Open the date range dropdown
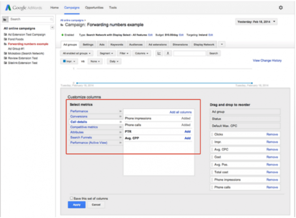 tap(256, 22)
